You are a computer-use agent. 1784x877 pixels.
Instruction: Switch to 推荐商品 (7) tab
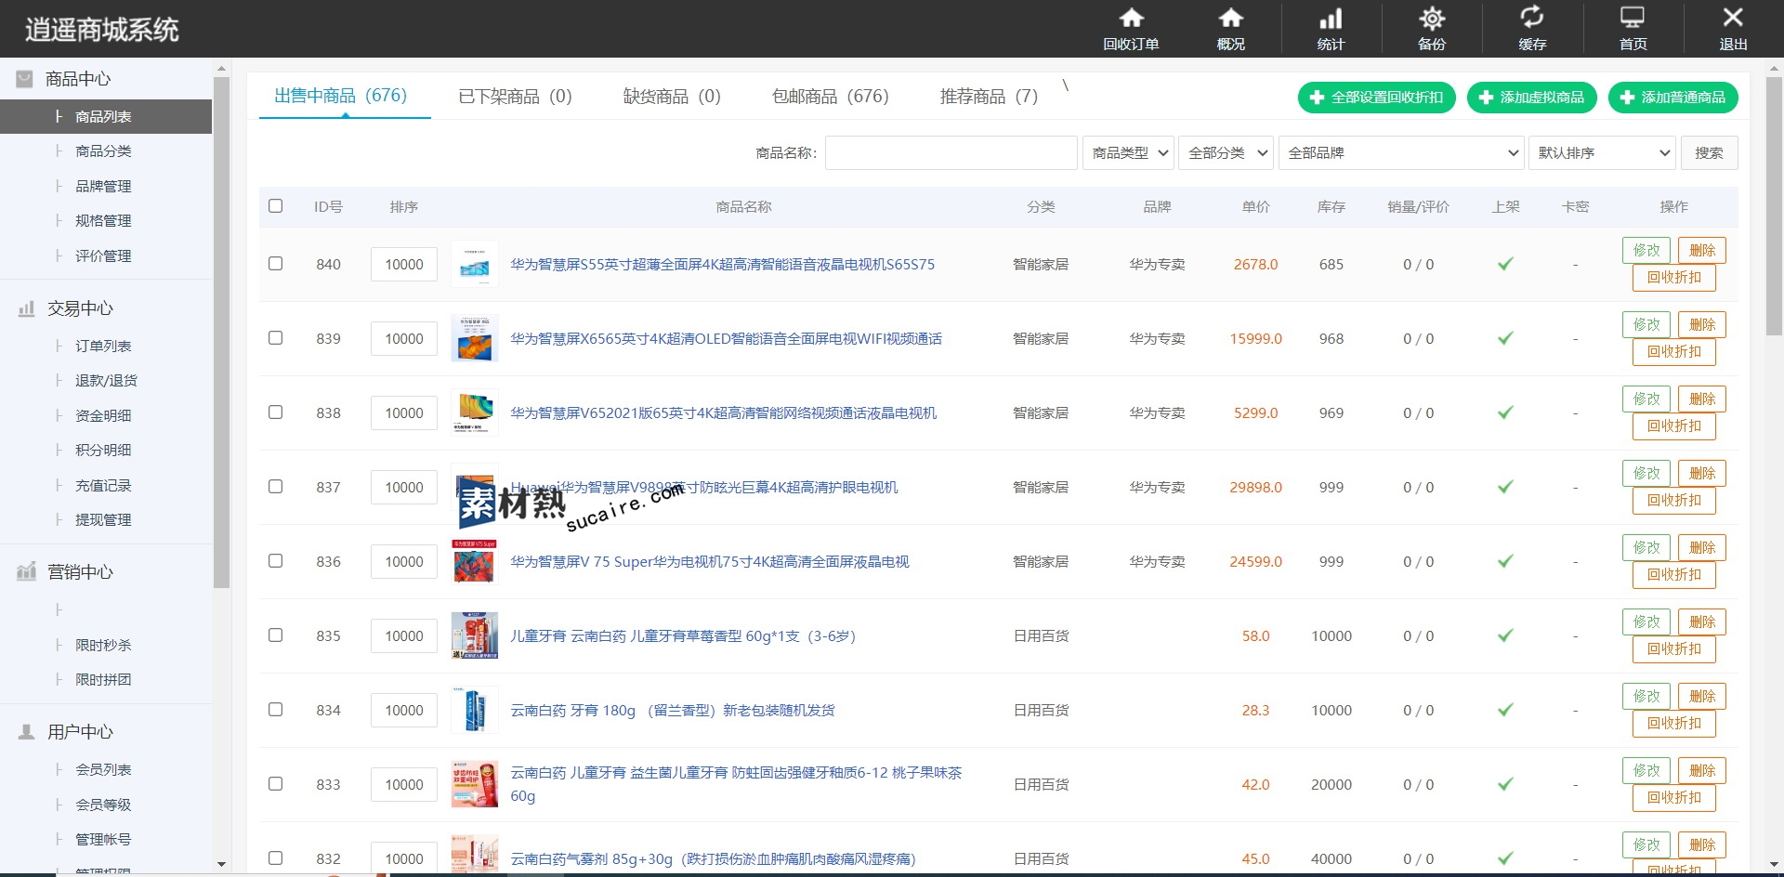pos(989,97)
